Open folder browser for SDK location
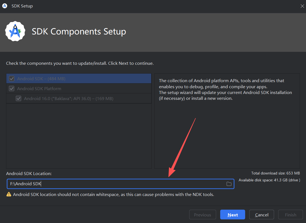The image size is (306, 223). coord(229,184)
